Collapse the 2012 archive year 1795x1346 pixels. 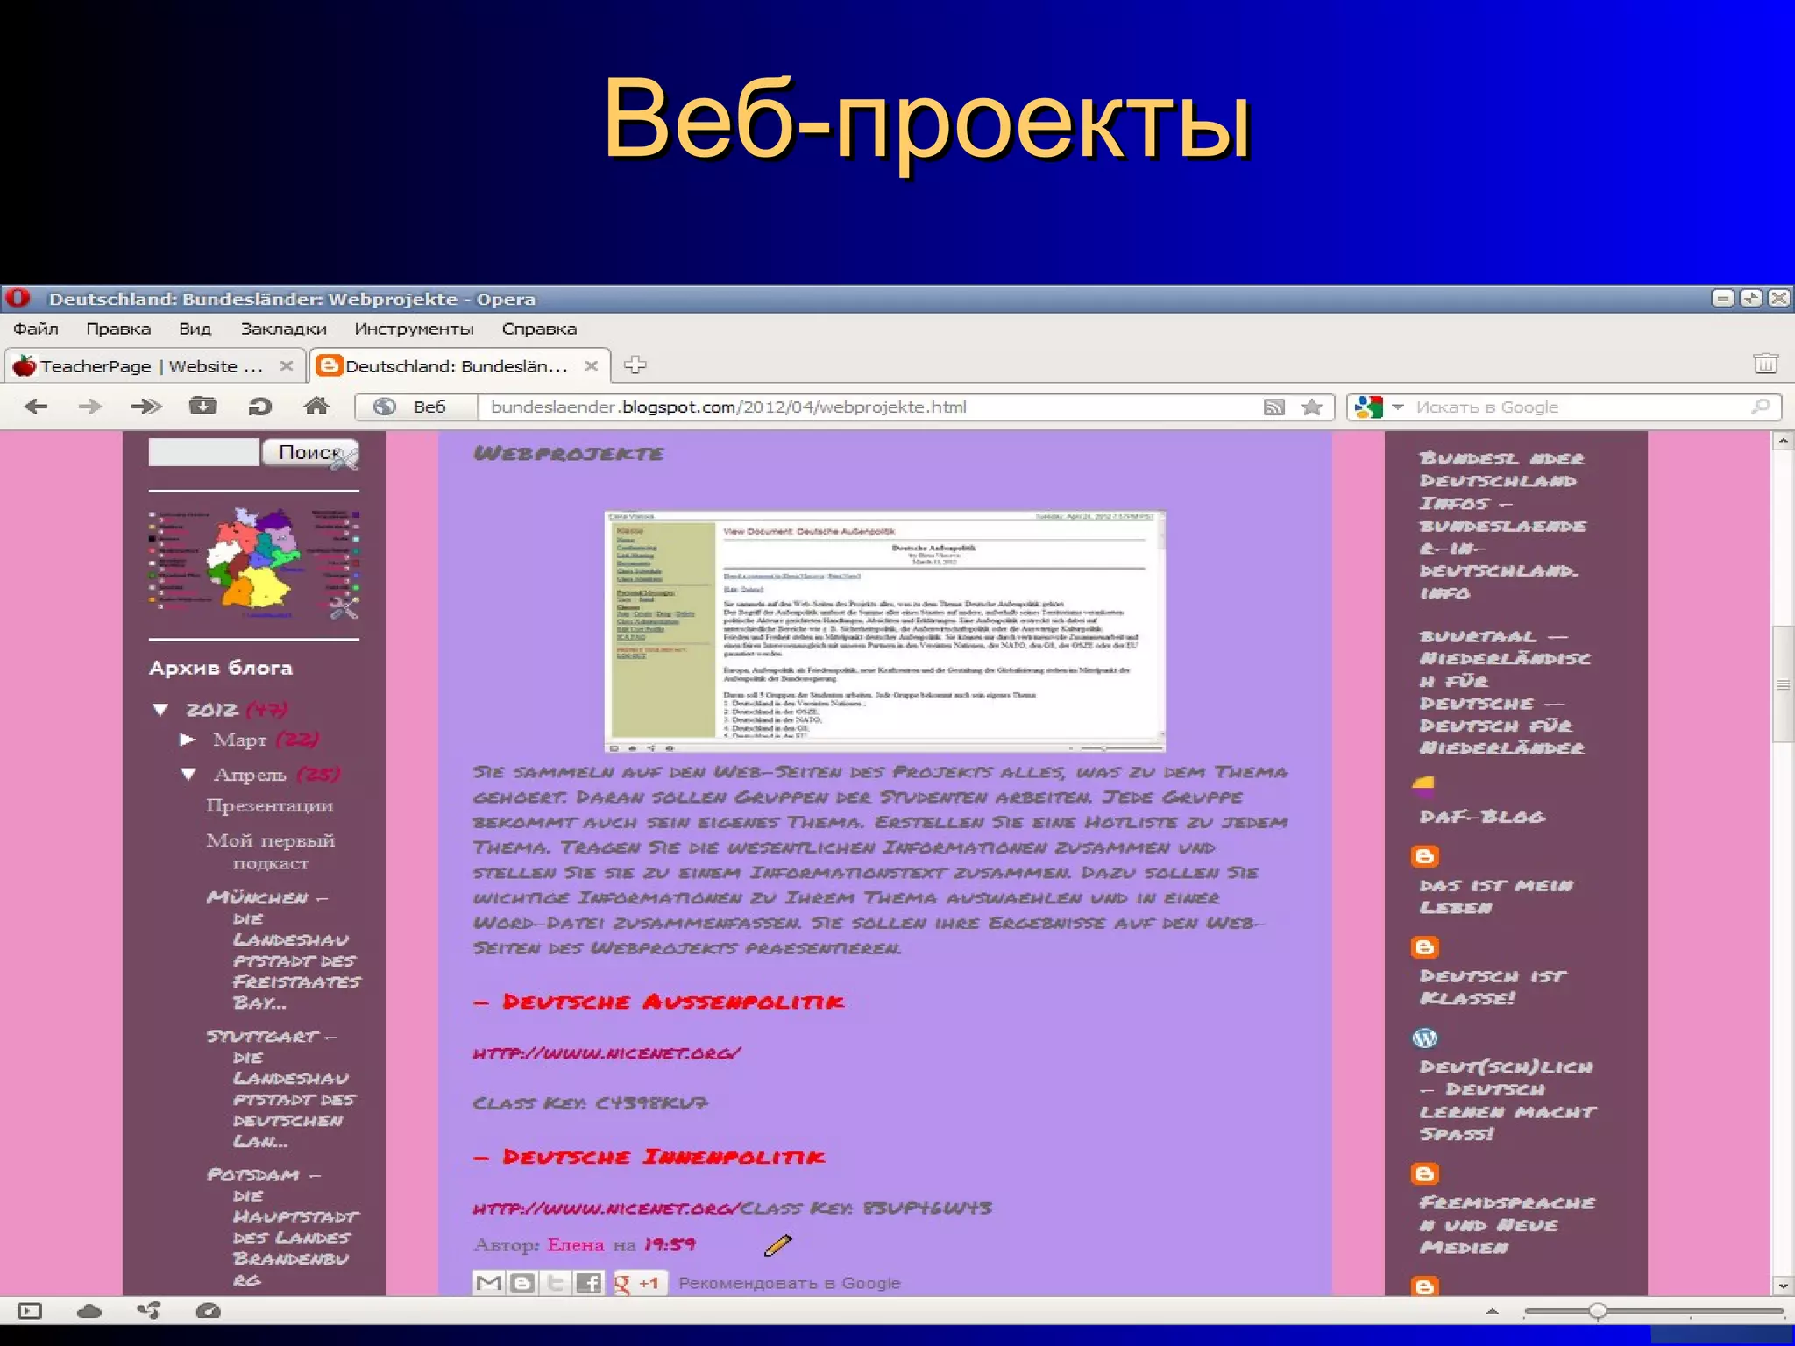point(160,710)
